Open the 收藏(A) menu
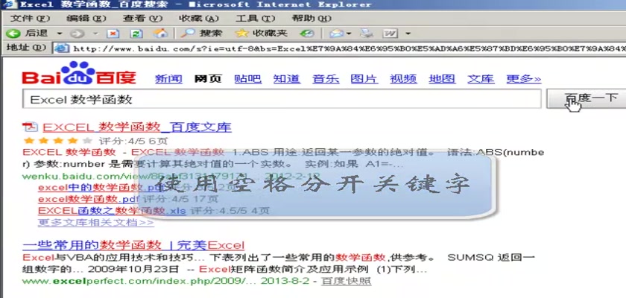The height and width of the screenshot is (298, 626). click(x=199, y=19)
